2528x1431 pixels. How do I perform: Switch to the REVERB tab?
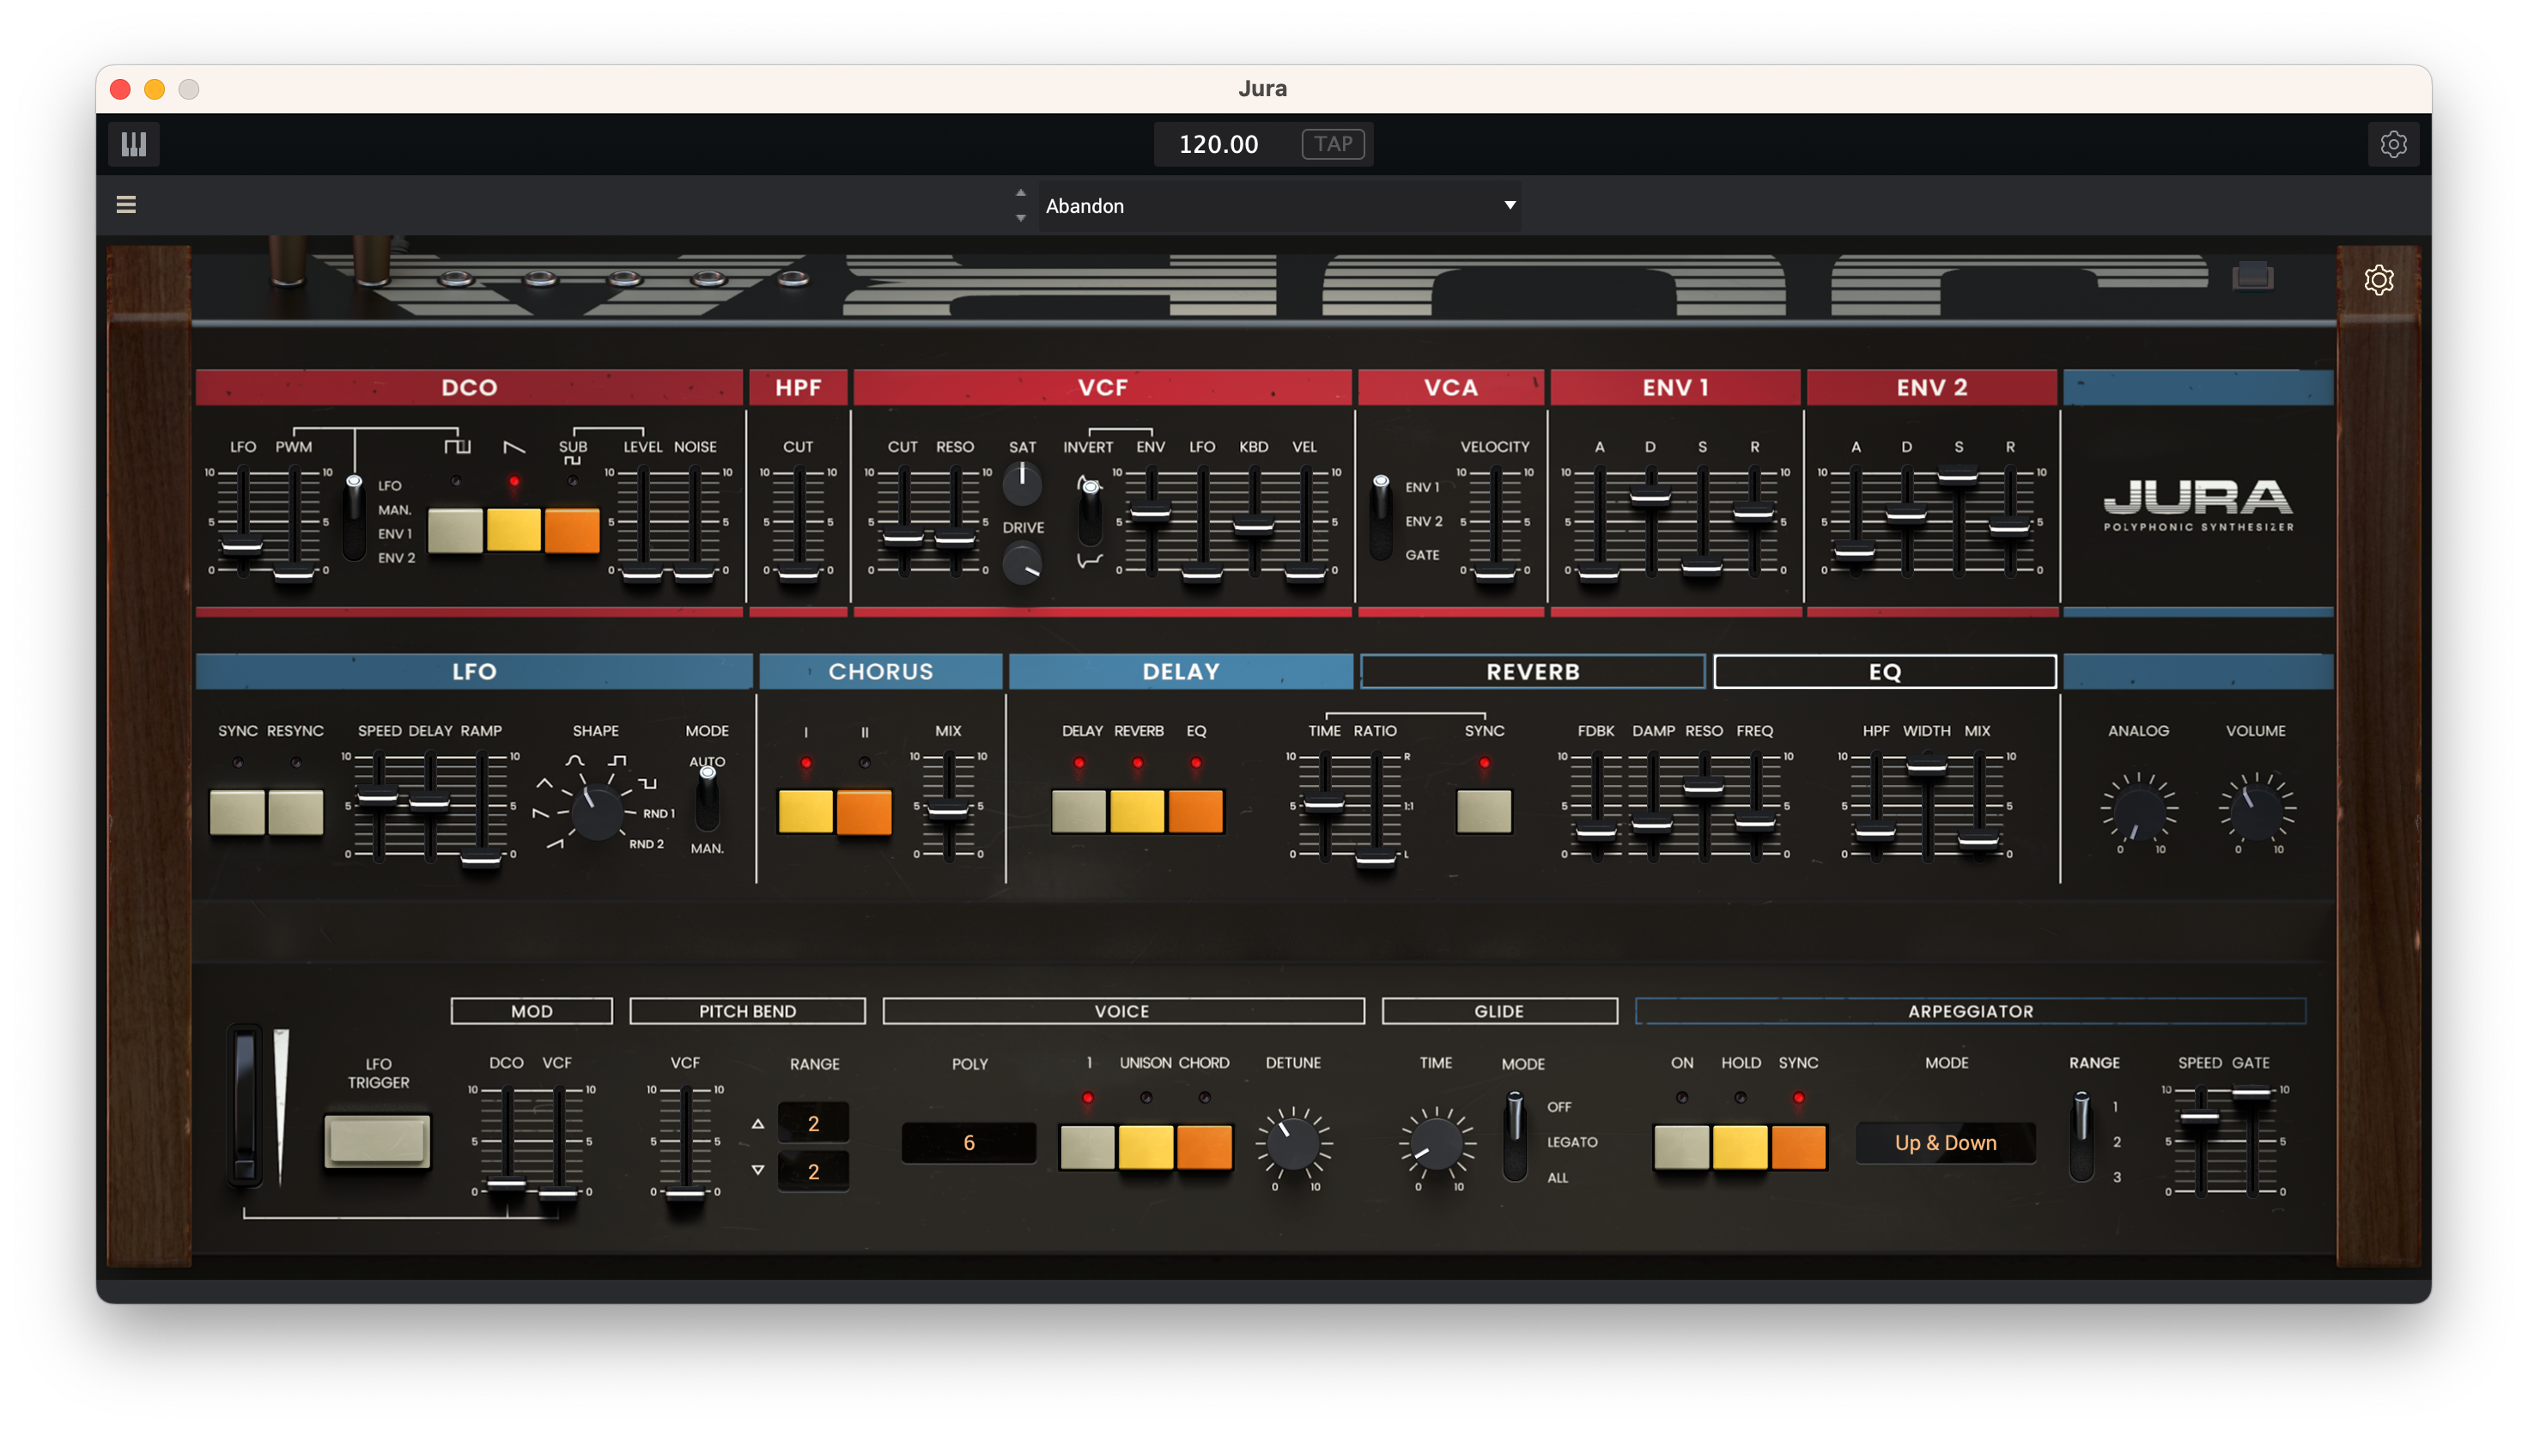[x=1532, y=672]
